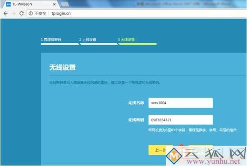Go to step 1 管理员密码
247x166 pixels.
coord(51,40)
